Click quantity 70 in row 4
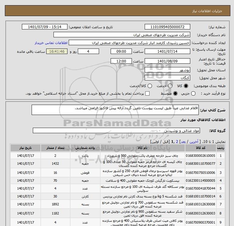 coord(55,180)
